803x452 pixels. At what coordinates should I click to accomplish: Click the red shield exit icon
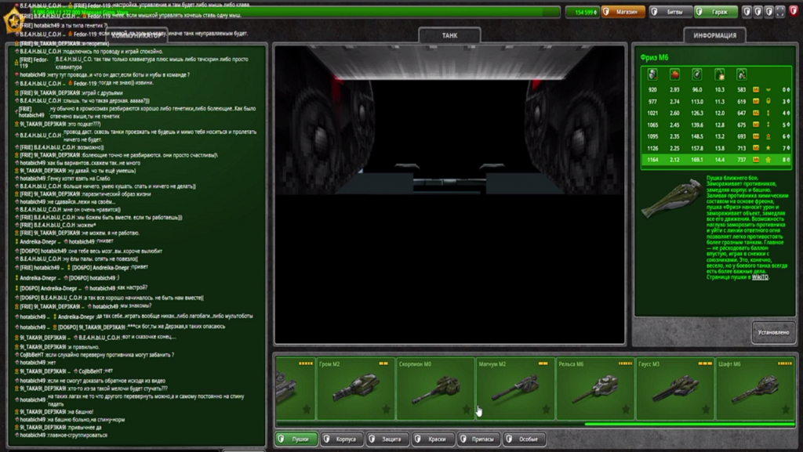coord(794,11)
